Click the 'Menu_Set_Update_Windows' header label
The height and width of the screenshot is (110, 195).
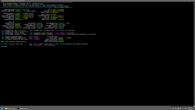coord(62,7)
